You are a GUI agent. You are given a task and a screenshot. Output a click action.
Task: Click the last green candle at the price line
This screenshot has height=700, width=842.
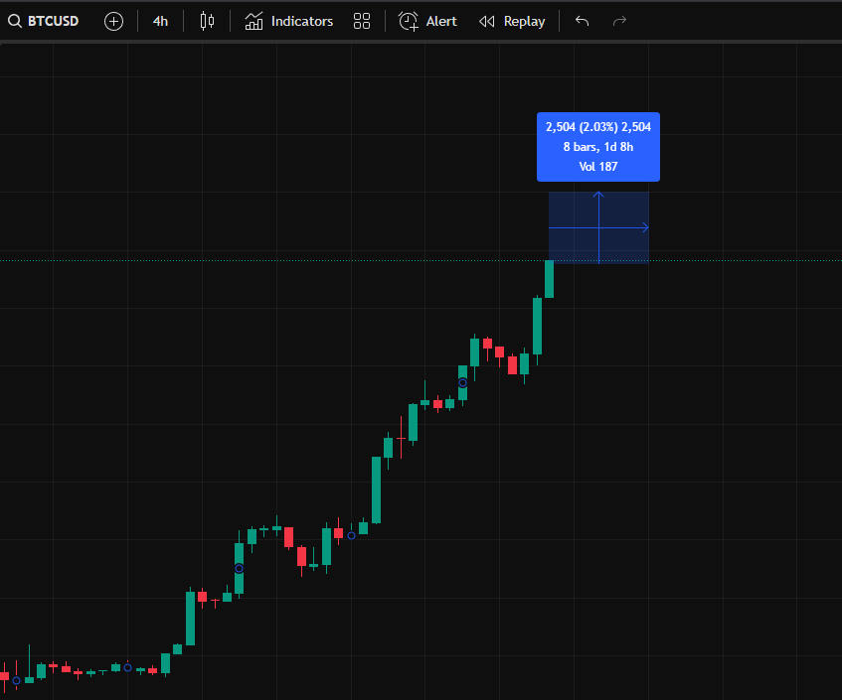coord(549,279)
